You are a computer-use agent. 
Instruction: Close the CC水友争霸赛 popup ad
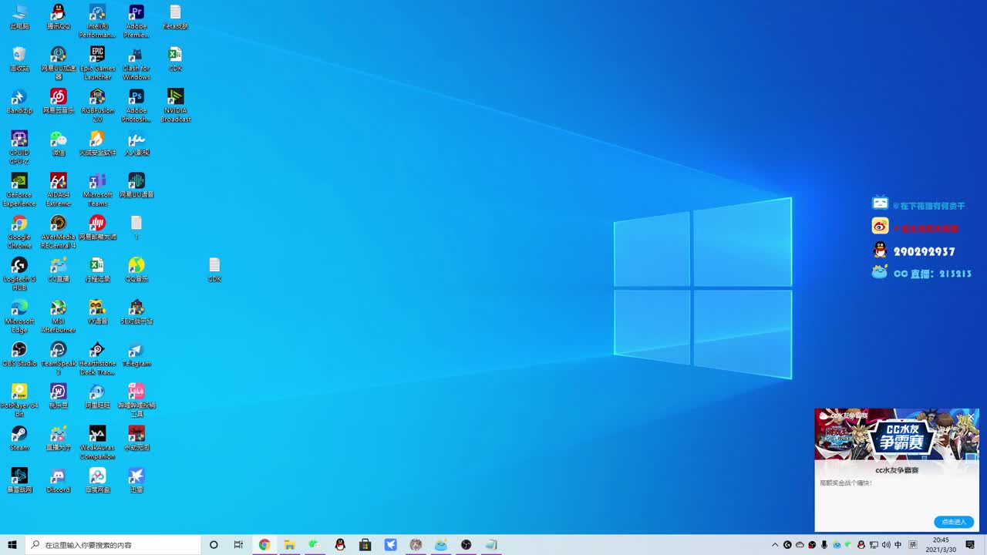(x=972, y=416)
